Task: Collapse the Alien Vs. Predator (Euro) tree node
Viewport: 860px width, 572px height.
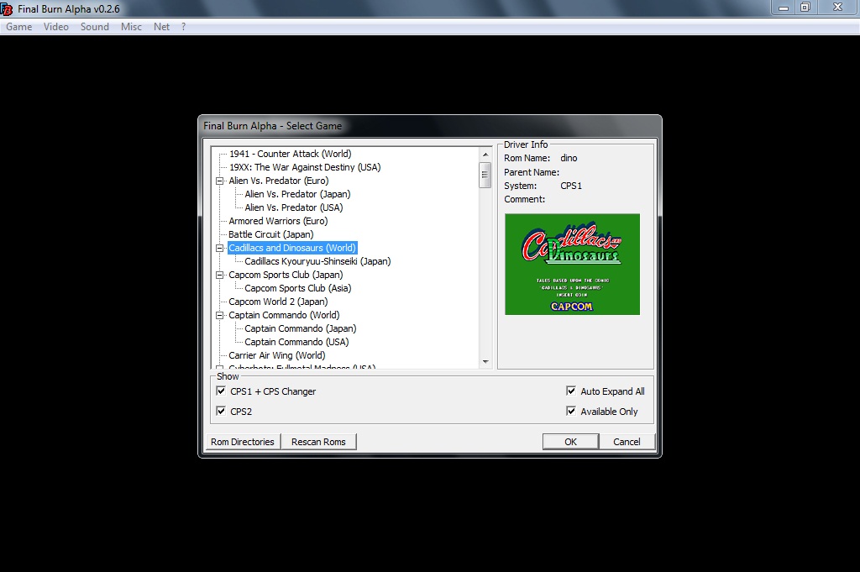Action: click(x=219, y=181)
